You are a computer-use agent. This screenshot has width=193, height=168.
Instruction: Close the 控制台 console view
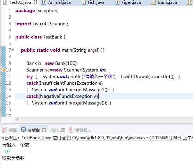coord(44,130)
